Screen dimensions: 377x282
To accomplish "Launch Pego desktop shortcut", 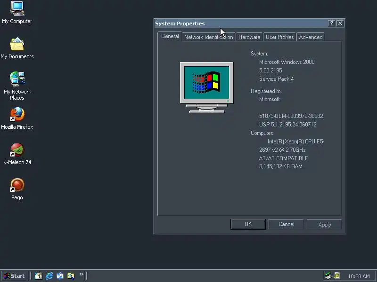I will coord(17,189).
